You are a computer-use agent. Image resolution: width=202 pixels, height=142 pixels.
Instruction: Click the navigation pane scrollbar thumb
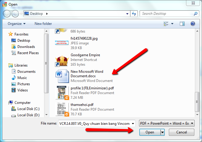click(46, 63)
